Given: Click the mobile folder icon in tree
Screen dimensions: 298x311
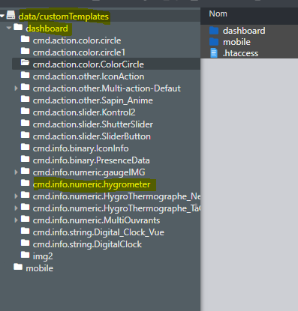Looking at the screenshot, I should click(18, 267).
